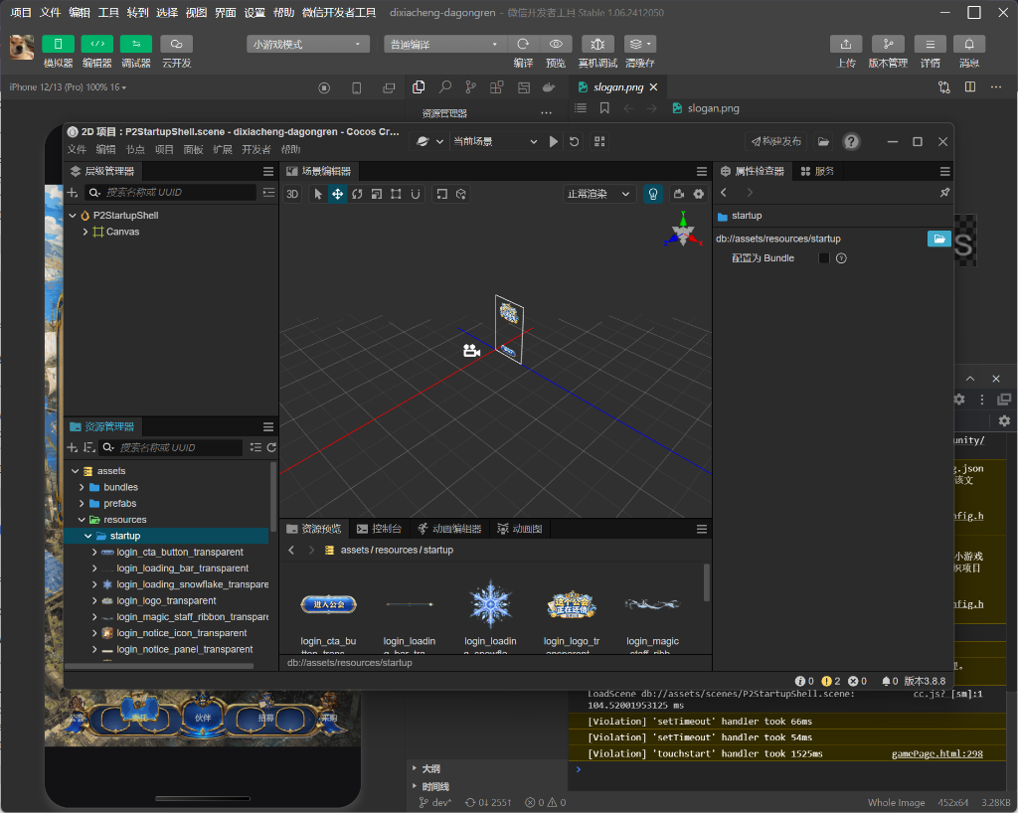Image resolution: width=1018 pixels, height=813 pixels.
Task: Click the Cocos help question mark icon
Action: click(x=851, y=141)
